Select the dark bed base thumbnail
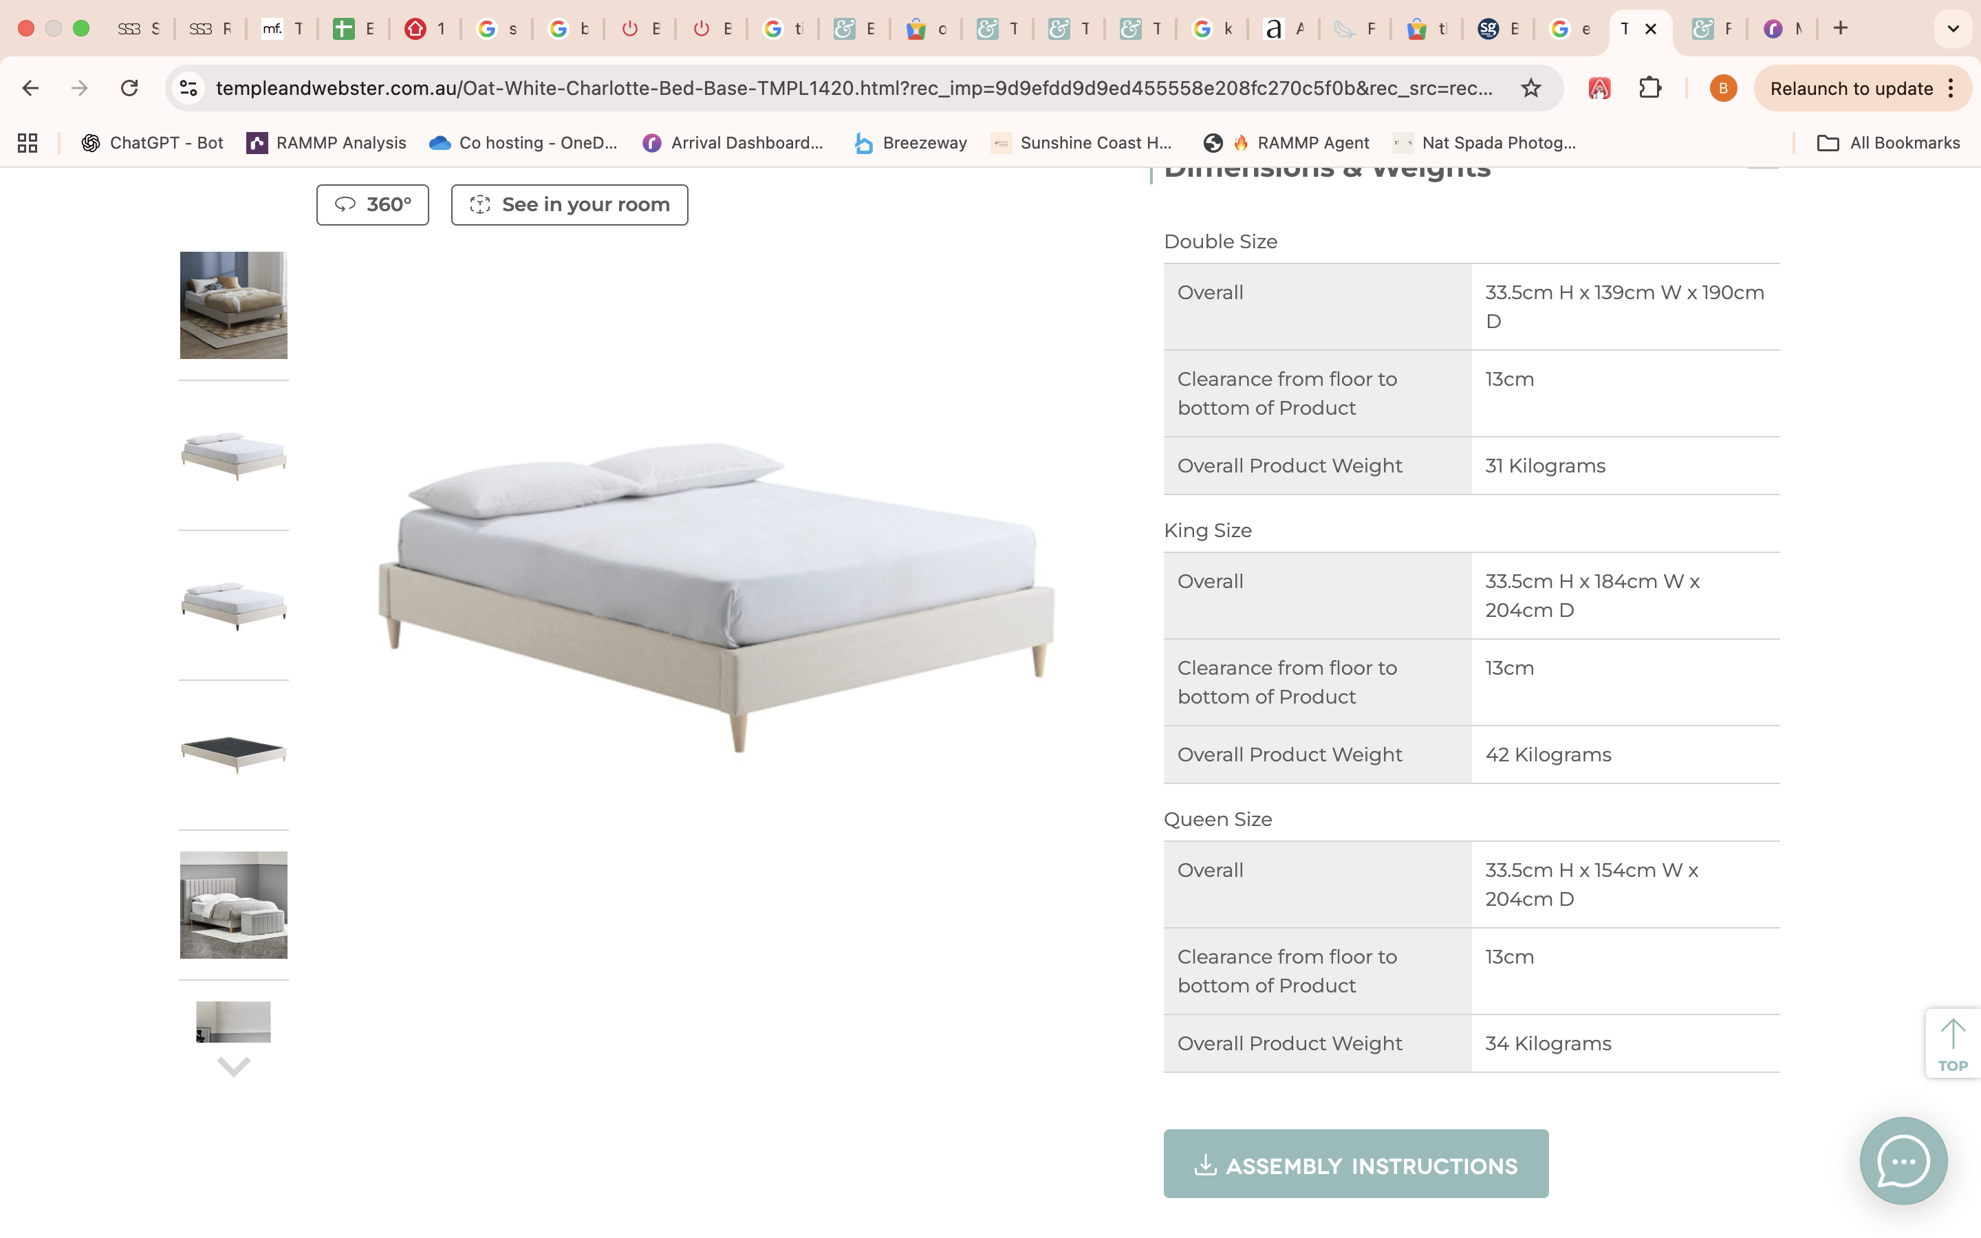 point(233,754)
